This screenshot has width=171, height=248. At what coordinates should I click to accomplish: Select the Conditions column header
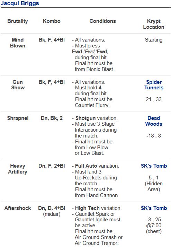pos(103,21)
